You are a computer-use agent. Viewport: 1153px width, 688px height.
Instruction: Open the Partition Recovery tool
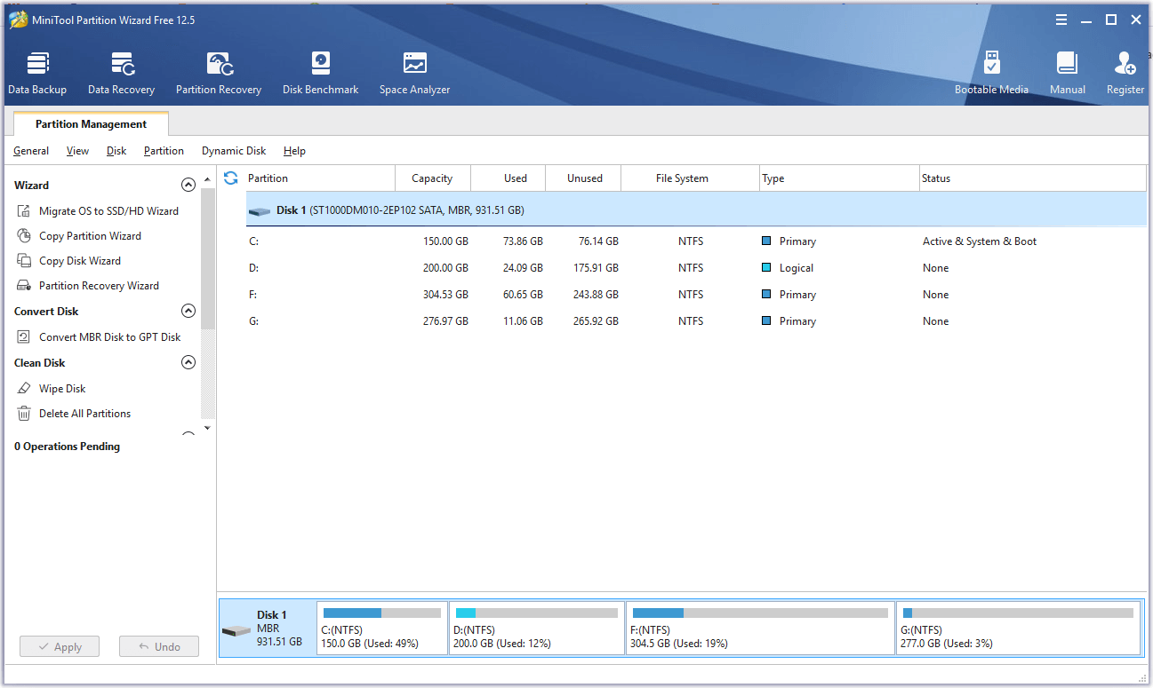(x=219, y=73)
